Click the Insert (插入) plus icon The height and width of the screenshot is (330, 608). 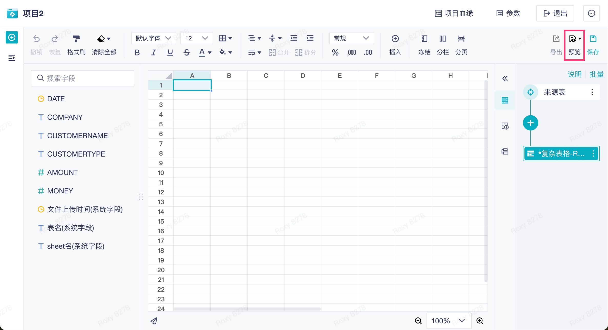[395, 39]
